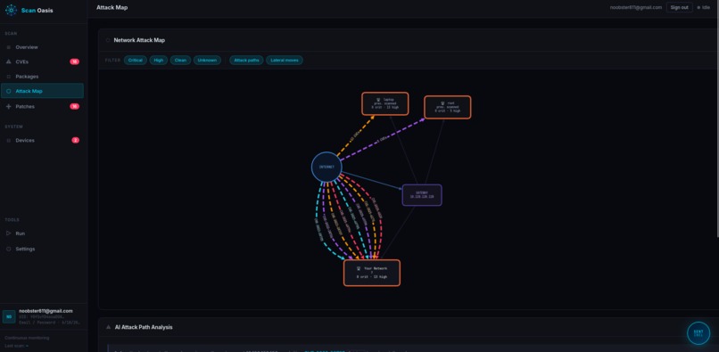The height and width of the screenshot is (352, 719).
Task: Click the Attack Map hexagon icon
Action: [9, 91]
